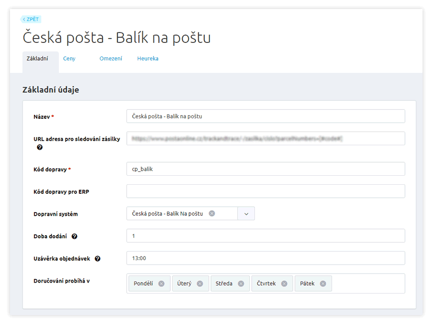Image resolution: width=434 pixels, height=326 pixels.
Task: Click the Pondělí tag text
Action: pos(143,284)
